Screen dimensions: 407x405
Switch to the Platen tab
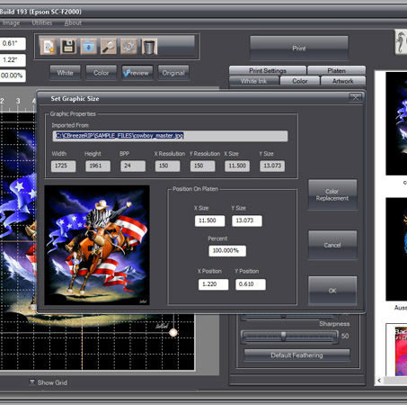[336, 70]
